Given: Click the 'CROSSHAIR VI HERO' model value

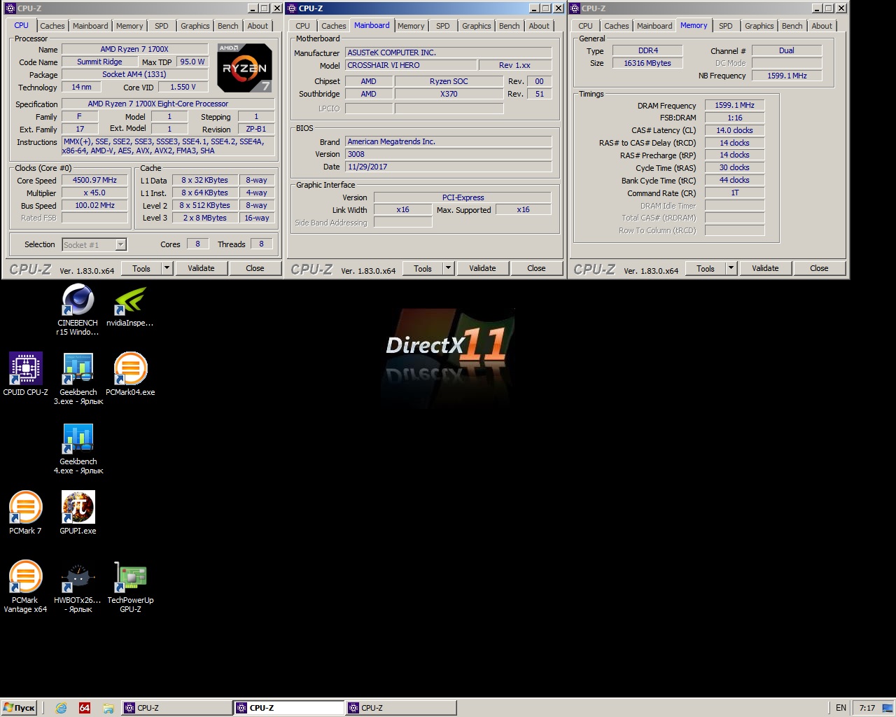Looking at the screenshot, I should coord(411,65).
